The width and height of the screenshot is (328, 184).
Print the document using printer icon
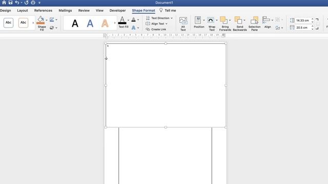pyautogui.click(x=33, y=3)
